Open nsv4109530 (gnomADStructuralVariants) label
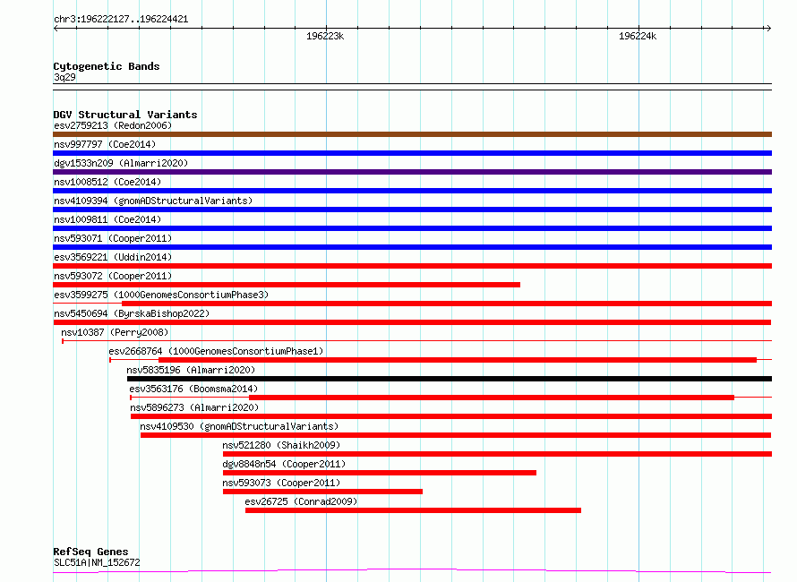Screen dimensions: 797x582 (239, 426)
